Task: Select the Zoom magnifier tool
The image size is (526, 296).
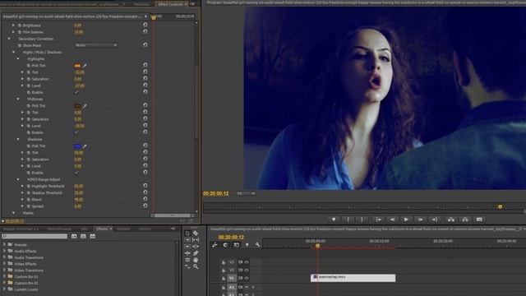Action: point(196,266)
